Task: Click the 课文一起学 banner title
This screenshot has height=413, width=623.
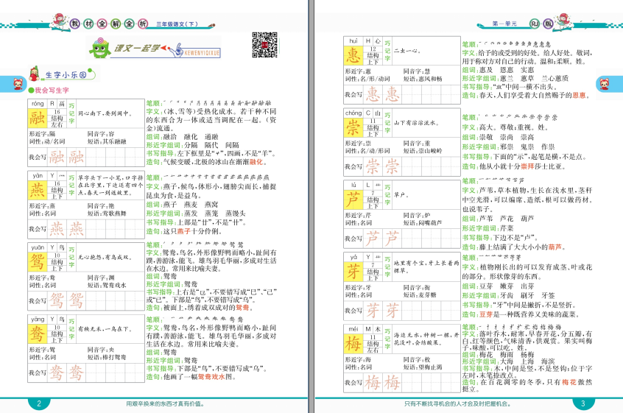Action: pyautogui.click(x=137, y=49)
